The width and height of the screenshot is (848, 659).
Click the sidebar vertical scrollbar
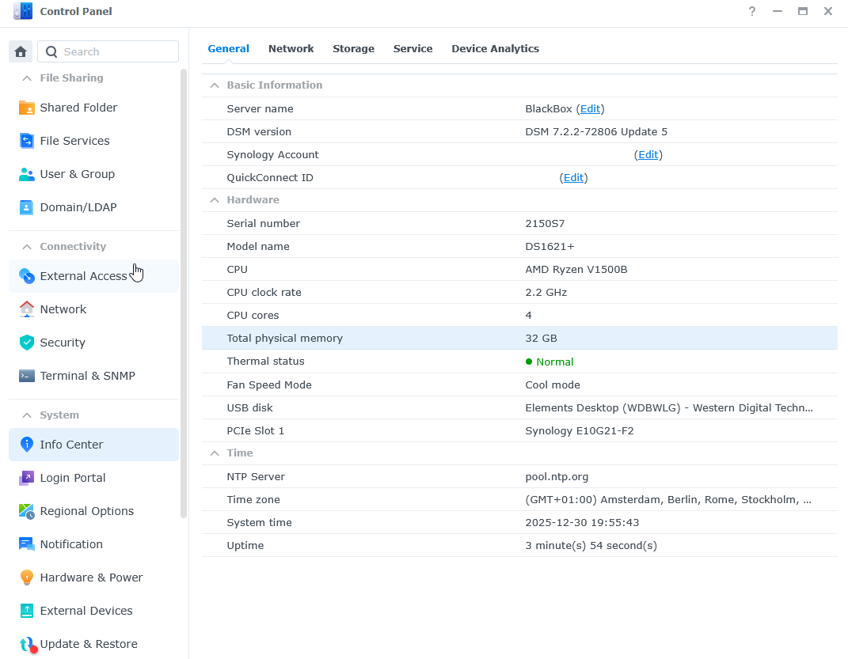click(184, 294)
